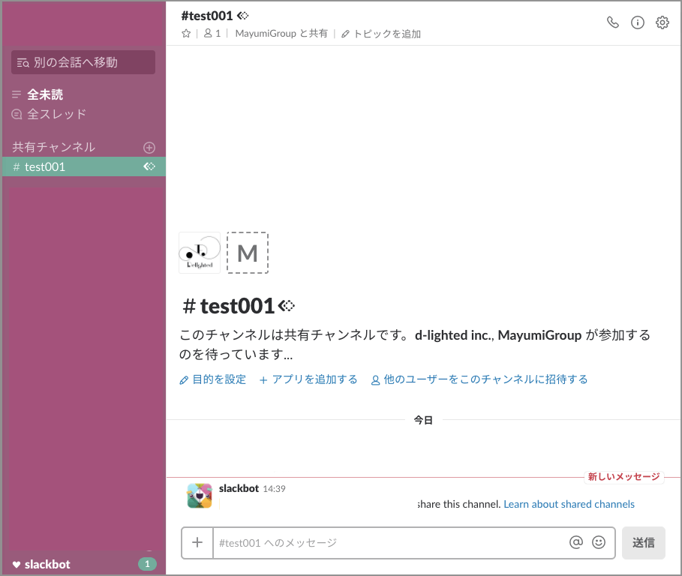The width and height of the screenshot is (682, 576).
Task: Click the MayumiGroup placeholder M avatar
Action: (248, 253)
